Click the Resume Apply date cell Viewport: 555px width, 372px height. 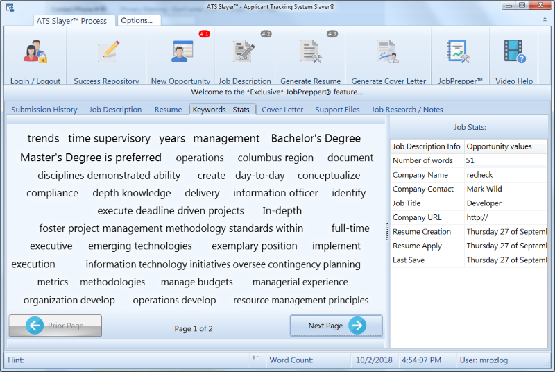coord(506,246)
